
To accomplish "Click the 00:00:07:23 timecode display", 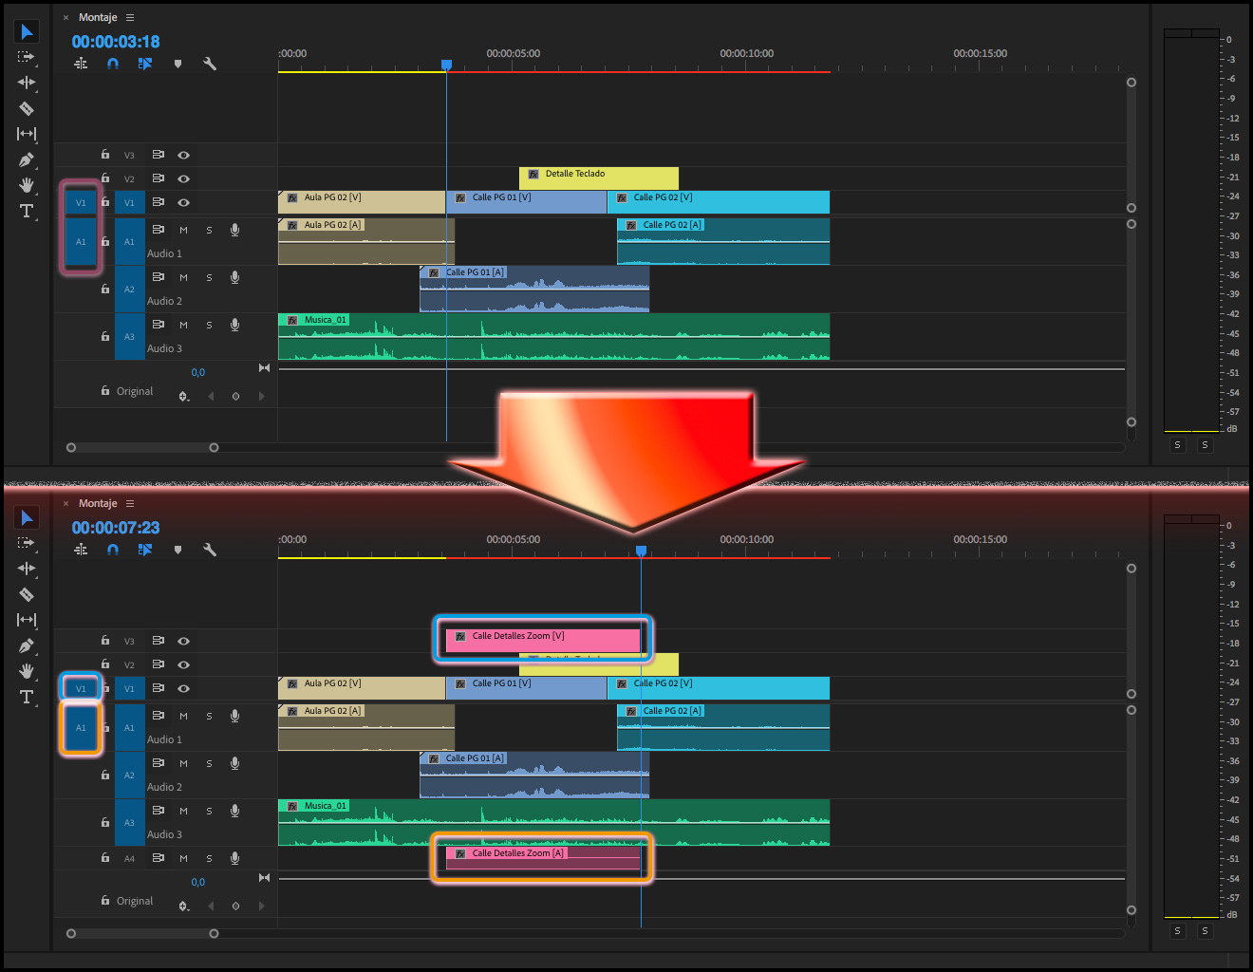I will point(116,528).
